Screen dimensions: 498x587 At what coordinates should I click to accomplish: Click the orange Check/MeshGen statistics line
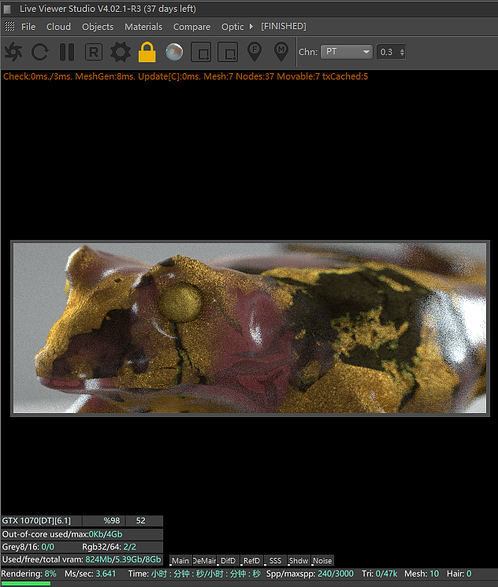[x=186, y=76]
